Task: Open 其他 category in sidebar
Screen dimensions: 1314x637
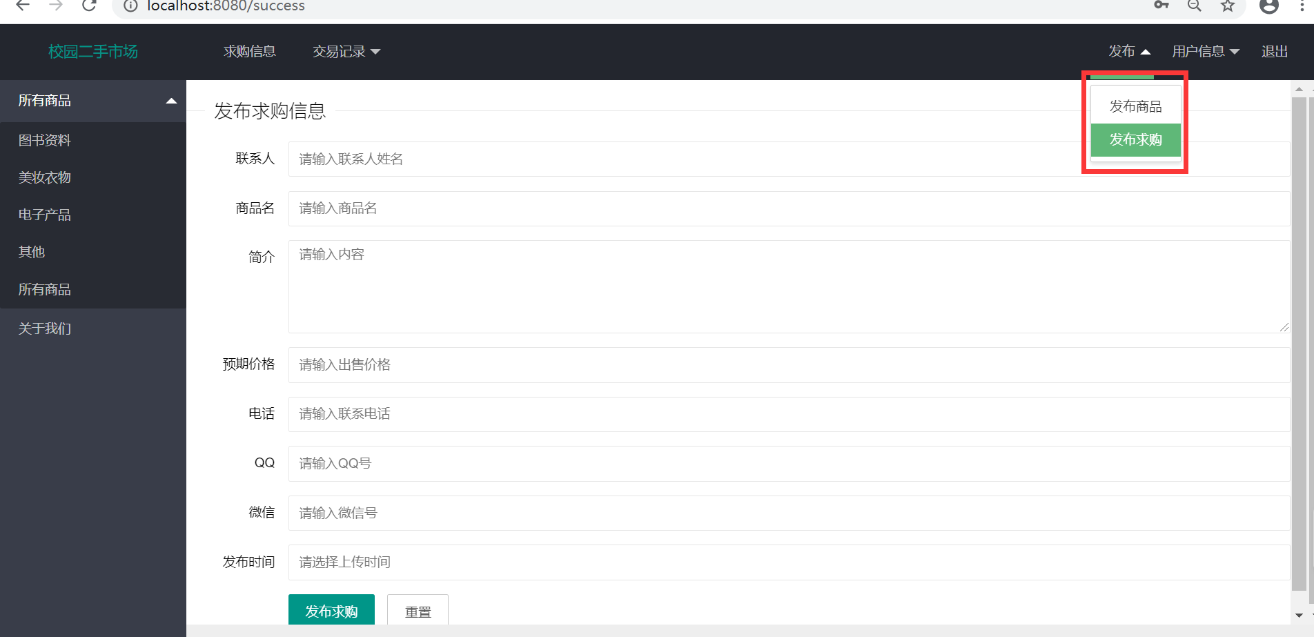Action: 93,253
